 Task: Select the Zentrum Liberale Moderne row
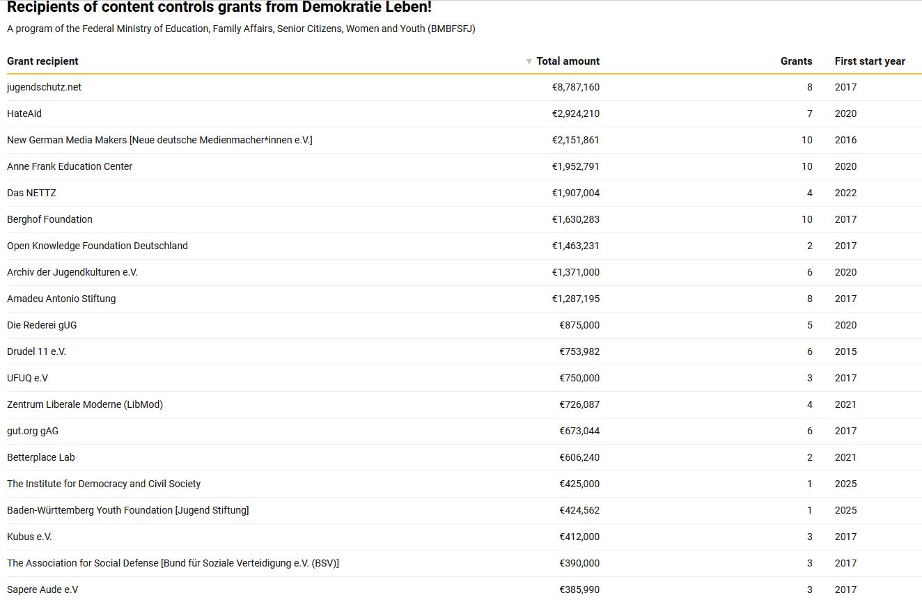coord(85,404)
